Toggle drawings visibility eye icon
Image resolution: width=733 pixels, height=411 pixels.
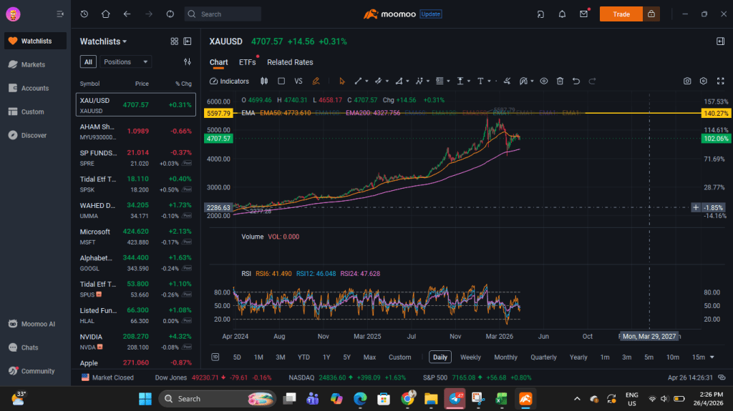pyautogui.click(x=544, y=81)
